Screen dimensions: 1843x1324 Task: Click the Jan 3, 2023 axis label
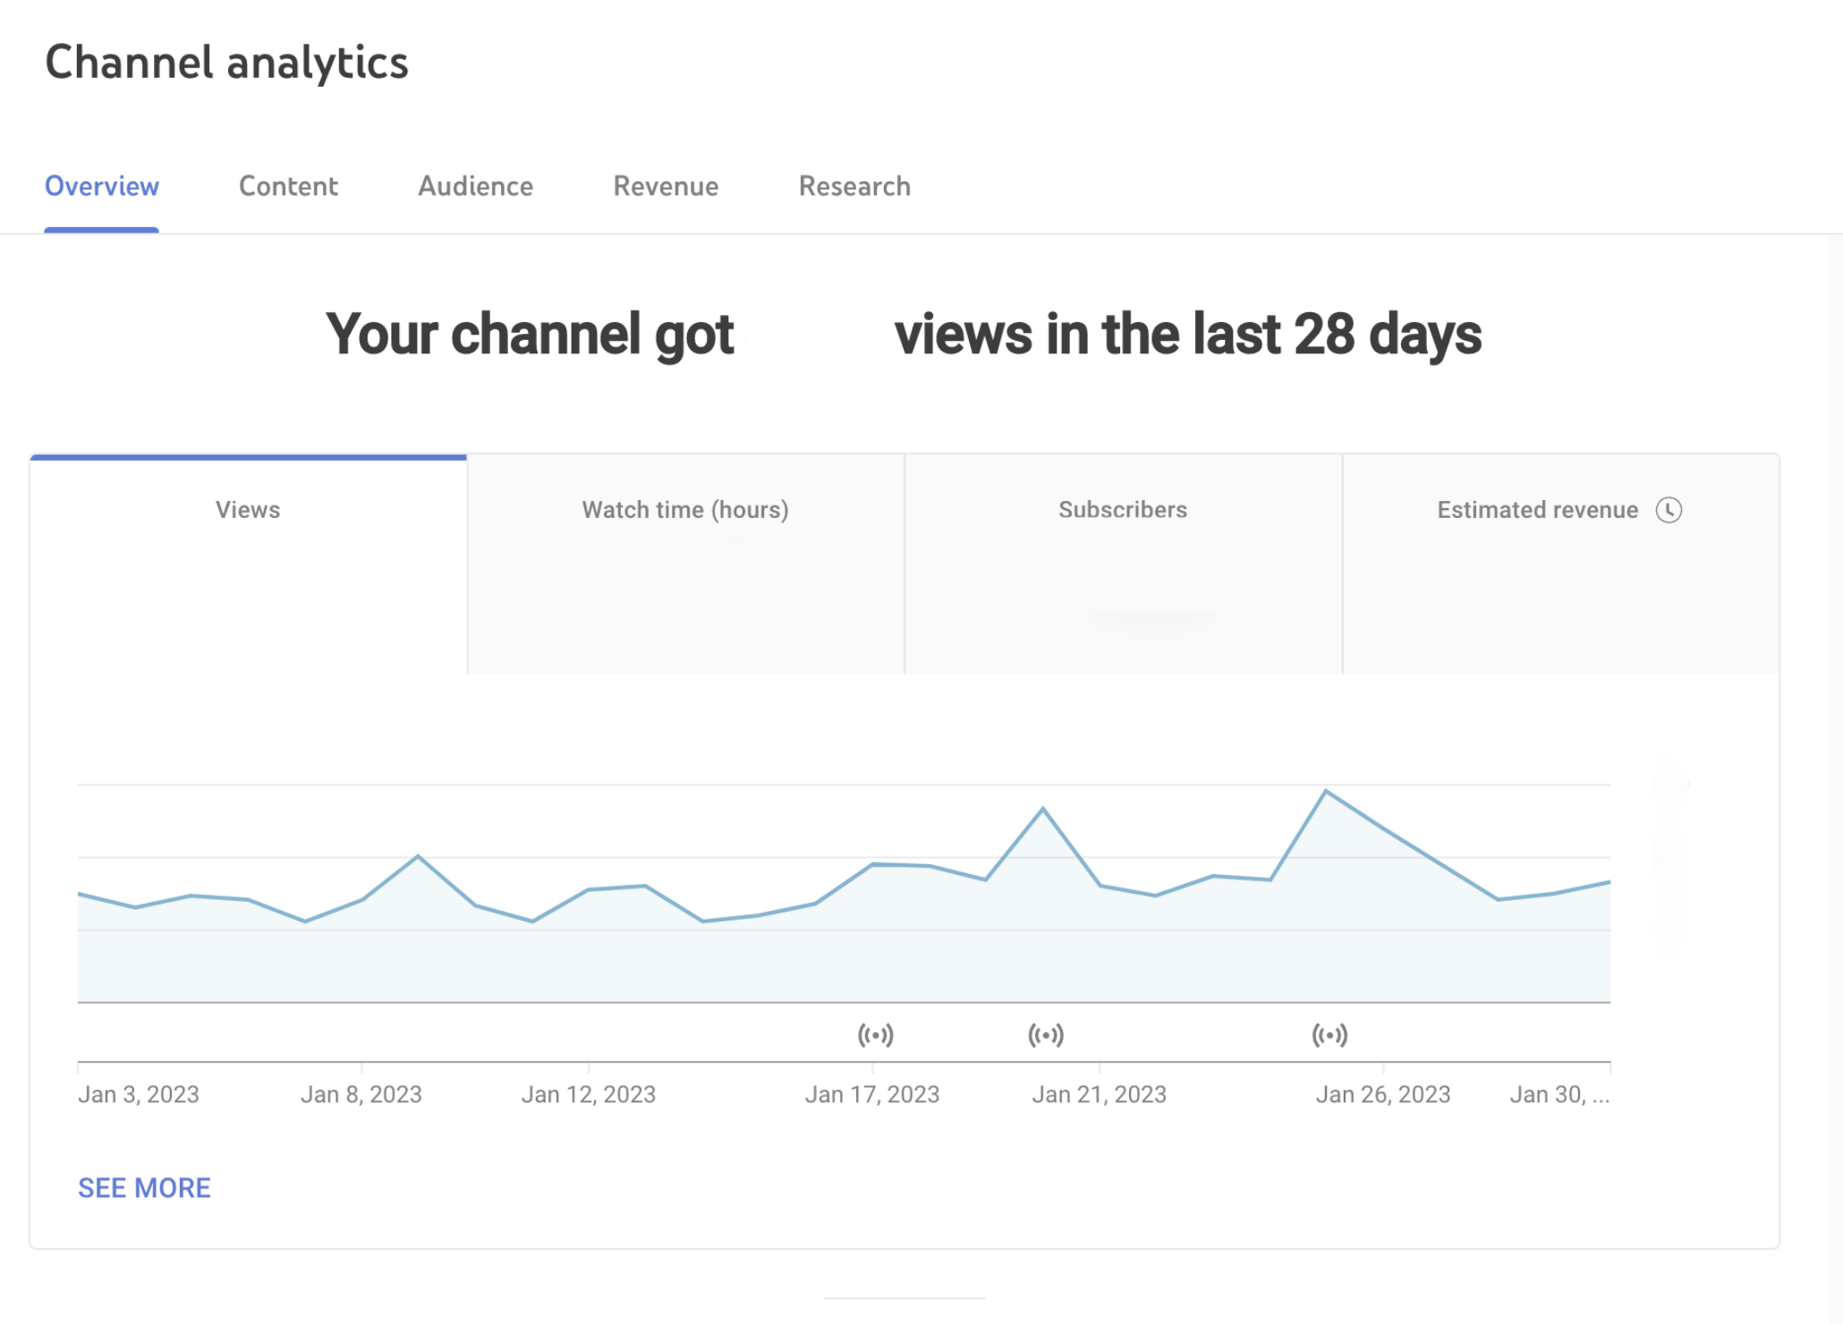139,1094
